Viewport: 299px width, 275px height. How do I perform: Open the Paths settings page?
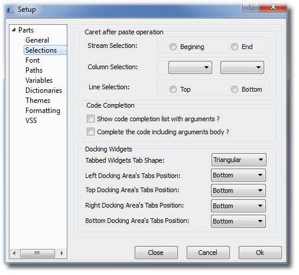(34, 70)
